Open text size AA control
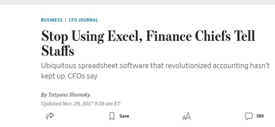 (x=186, y=116)
